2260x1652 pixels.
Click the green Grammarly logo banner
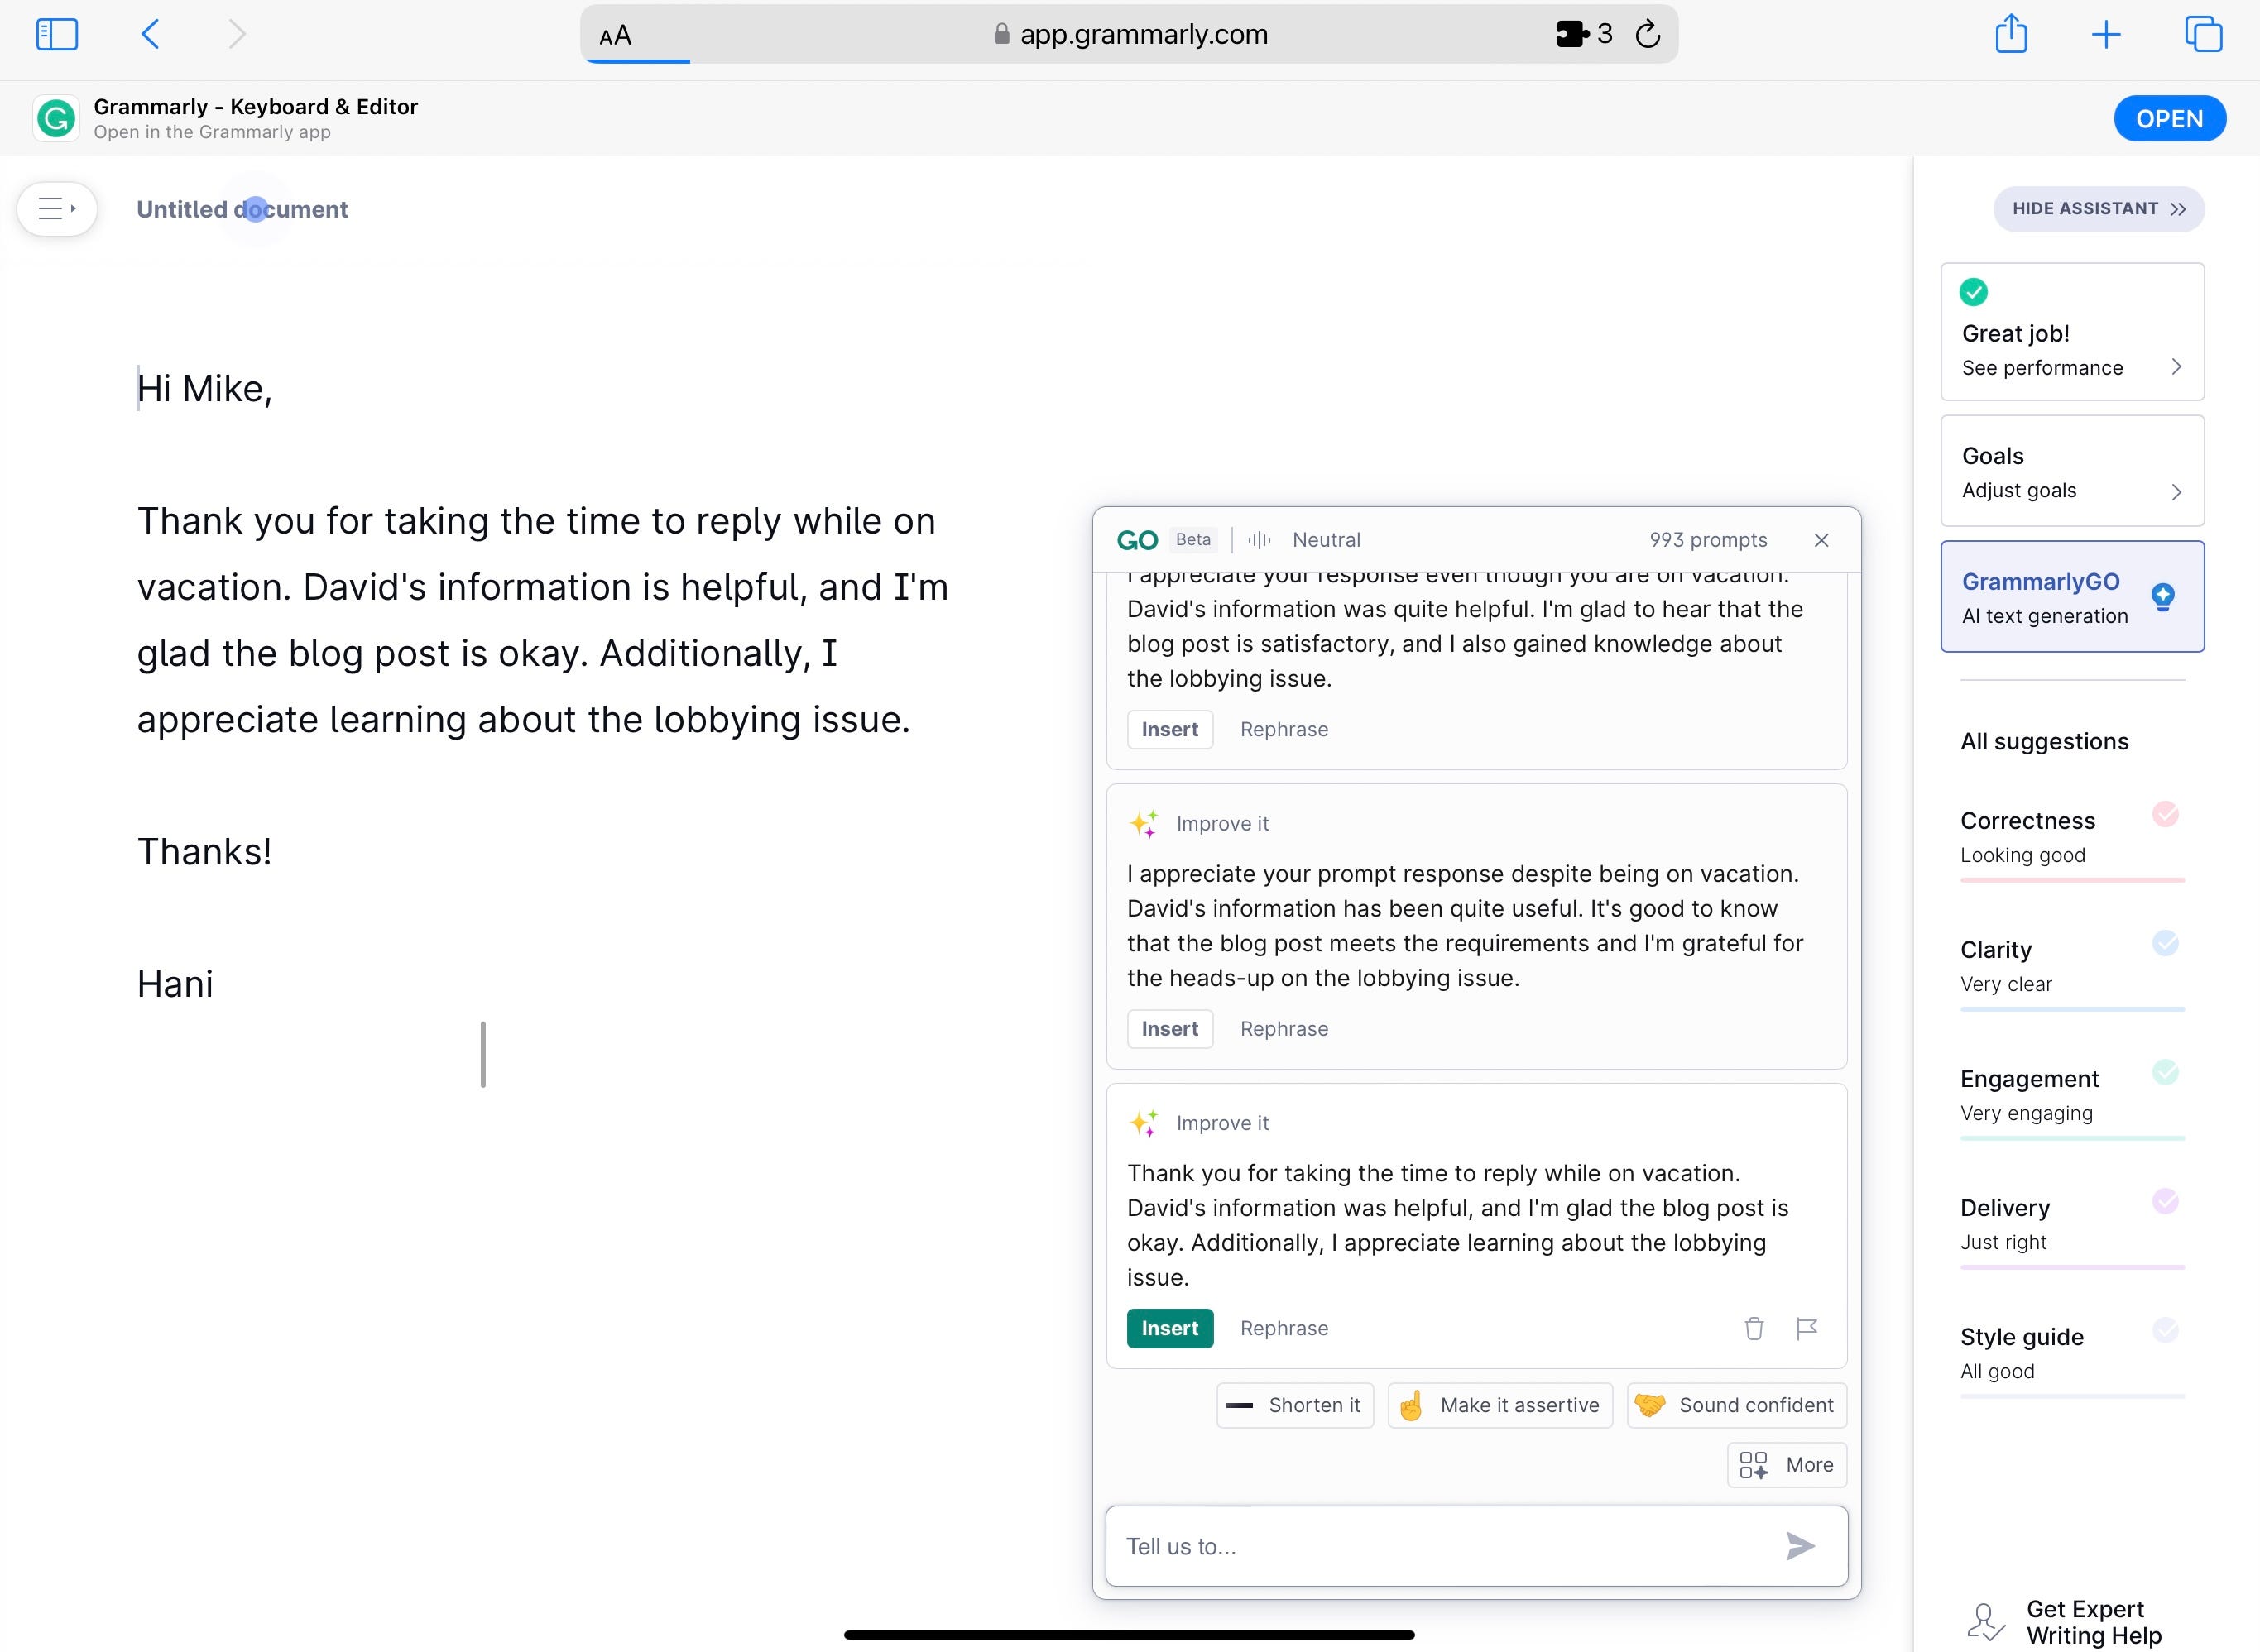pyautogui.click(x=57, y=117)
